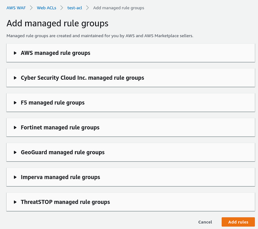Go to Web ACLs breadcrumb
The height and width of the screenshot is (229, 258).
click(46, 8)
